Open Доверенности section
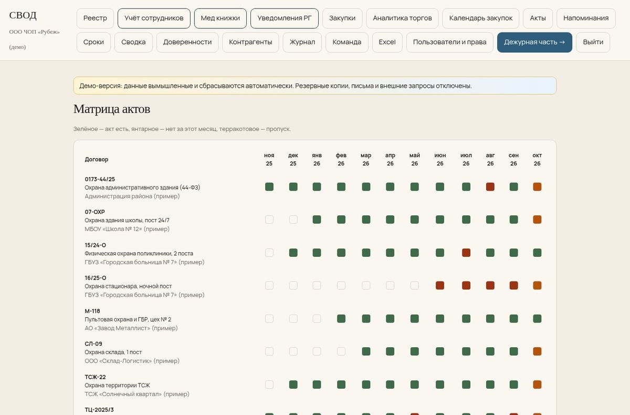The image size is (630, 415). [x=187, y=43]
